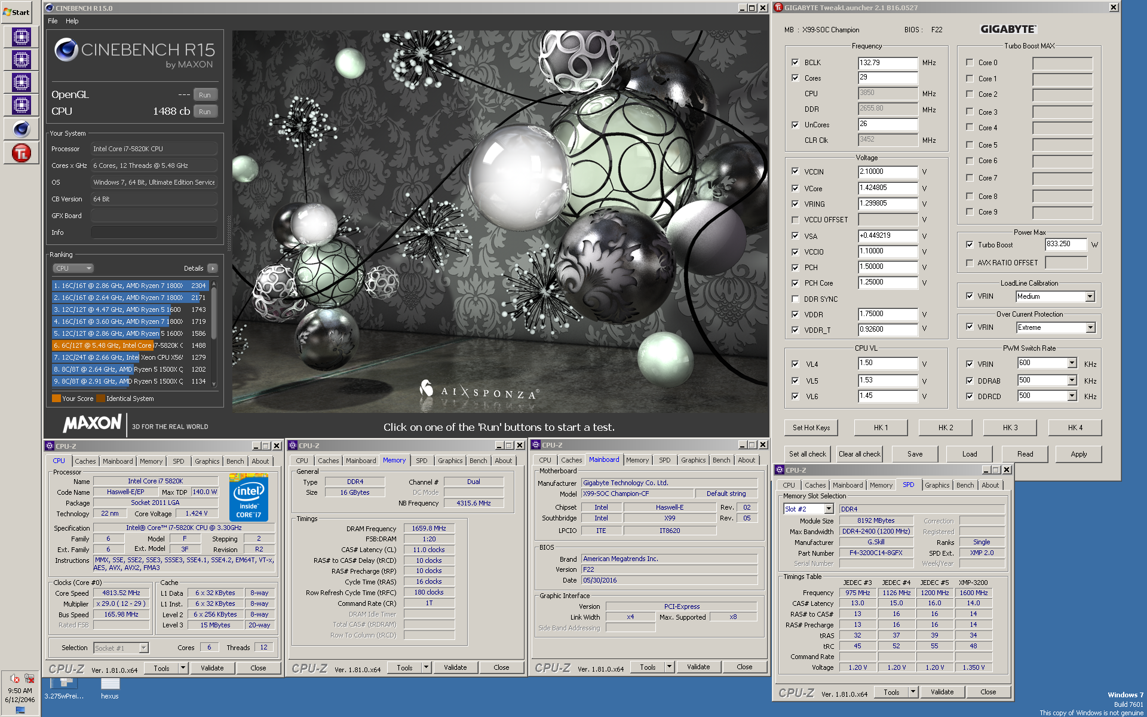Run the Cinebench CPU test

205,112
